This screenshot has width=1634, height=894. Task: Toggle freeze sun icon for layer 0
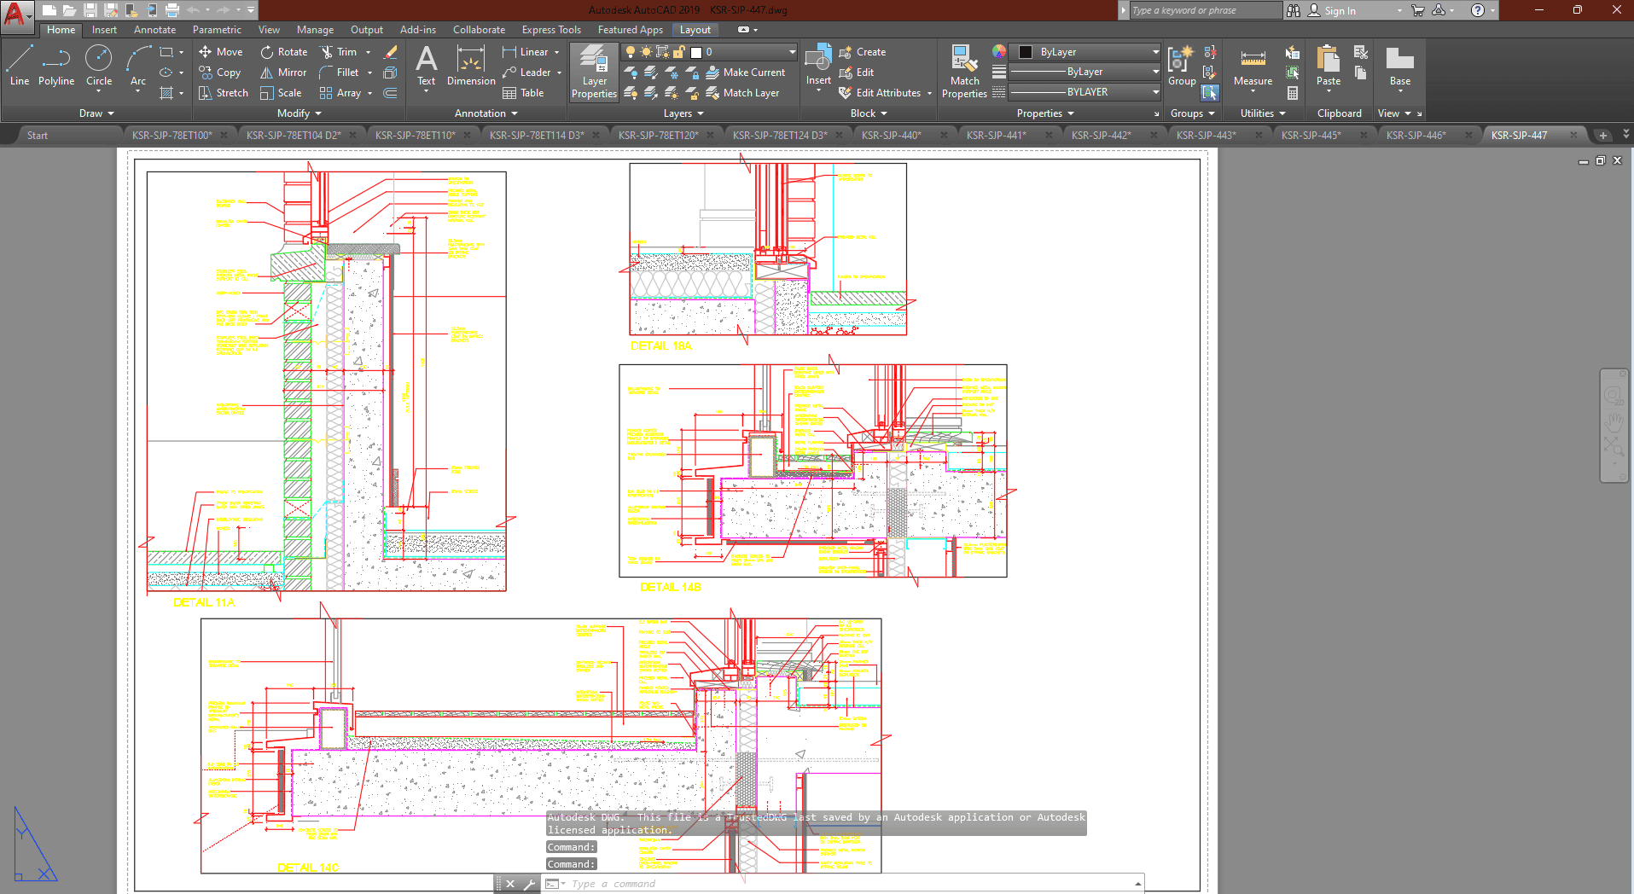pos(646,52)
